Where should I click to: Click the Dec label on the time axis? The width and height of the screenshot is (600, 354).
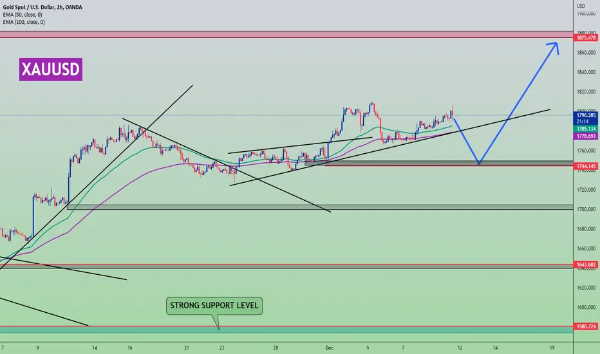(329, 348)
